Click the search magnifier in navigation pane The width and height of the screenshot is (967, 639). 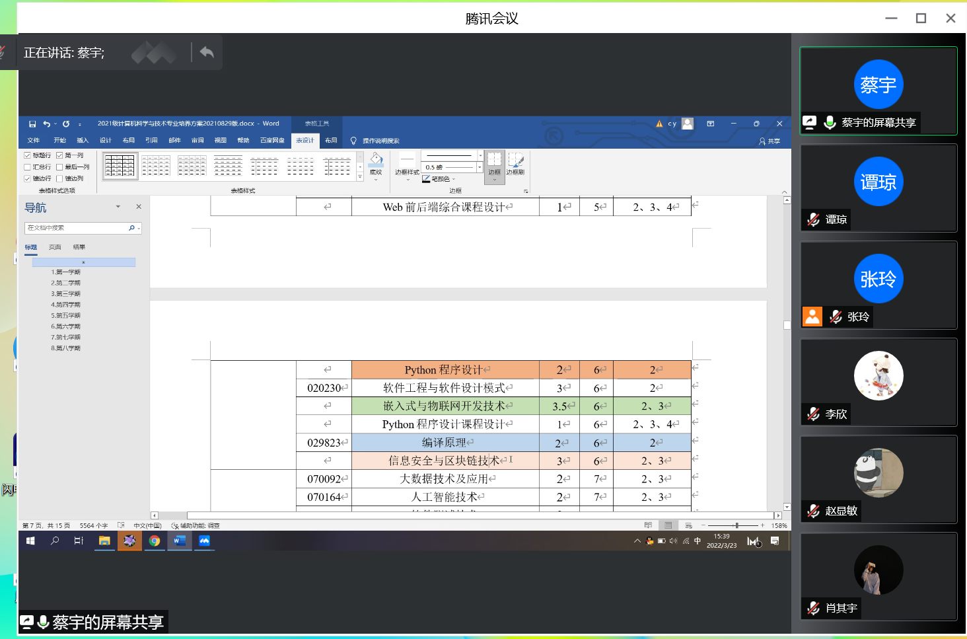coord(131,228)
